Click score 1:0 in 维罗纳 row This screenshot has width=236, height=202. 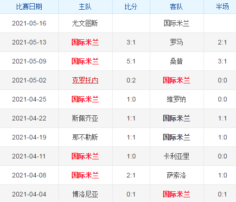[x=131, y=99]
